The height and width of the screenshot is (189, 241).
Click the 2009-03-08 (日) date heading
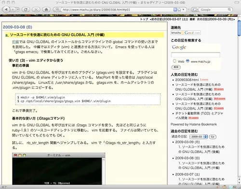pos(17,27)
